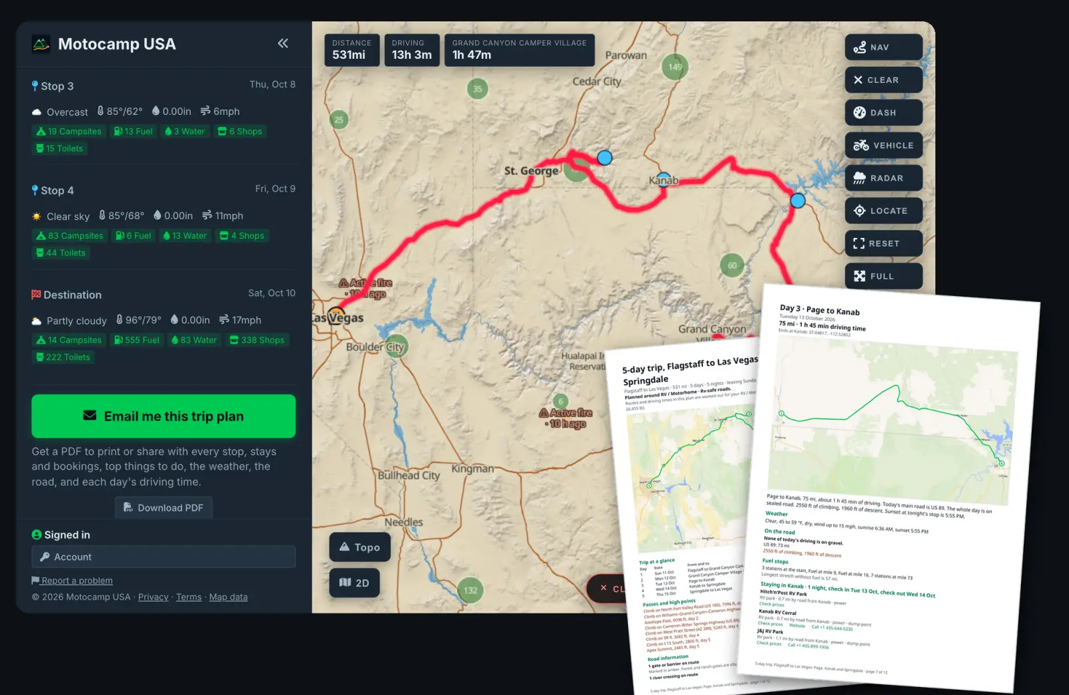This screenshot has height=695, width=1069.
Task: Click the 132 map cluster marker
Action: tap(470, 590)
